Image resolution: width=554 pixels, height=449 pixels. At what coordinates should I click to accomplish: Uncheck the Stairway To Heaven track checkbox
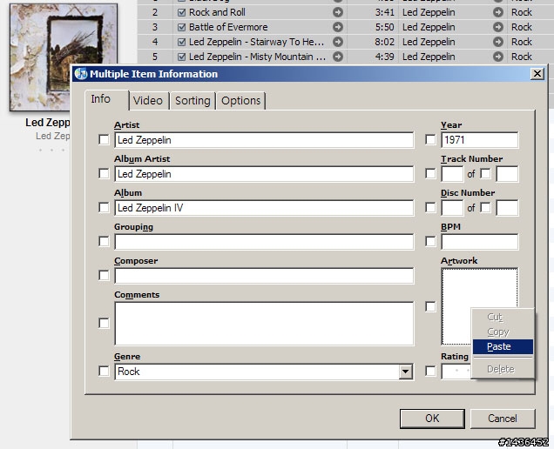[x=181, y=42]
